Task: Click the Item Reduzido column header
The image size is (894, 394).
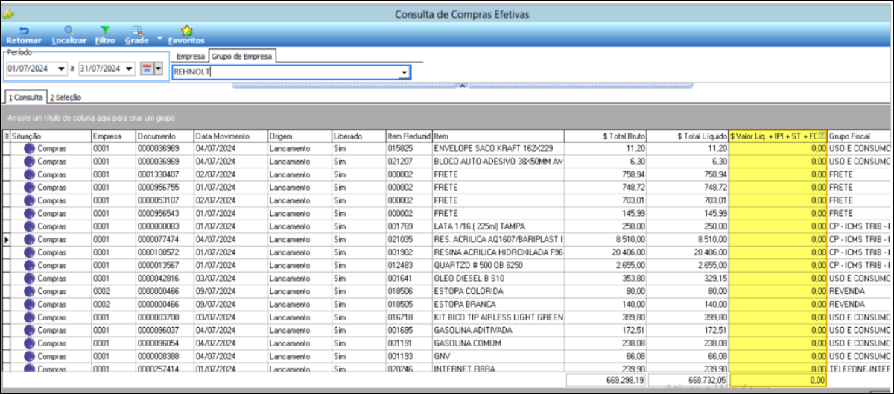Action: click(409, 136)
